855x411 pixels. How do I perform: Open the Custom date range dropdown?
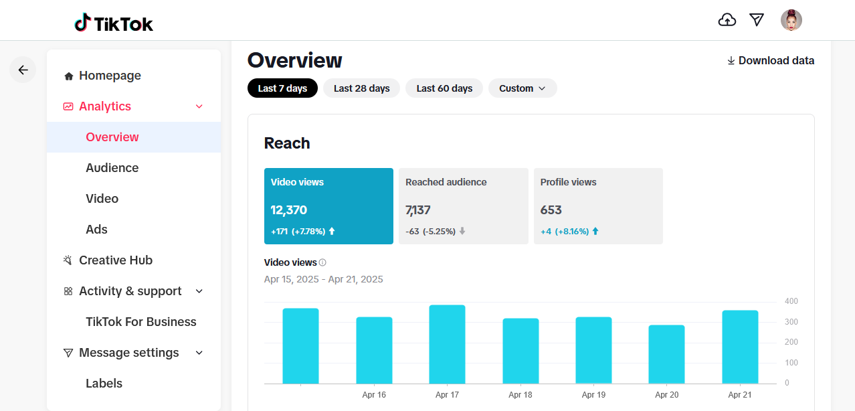click(522, 88)
